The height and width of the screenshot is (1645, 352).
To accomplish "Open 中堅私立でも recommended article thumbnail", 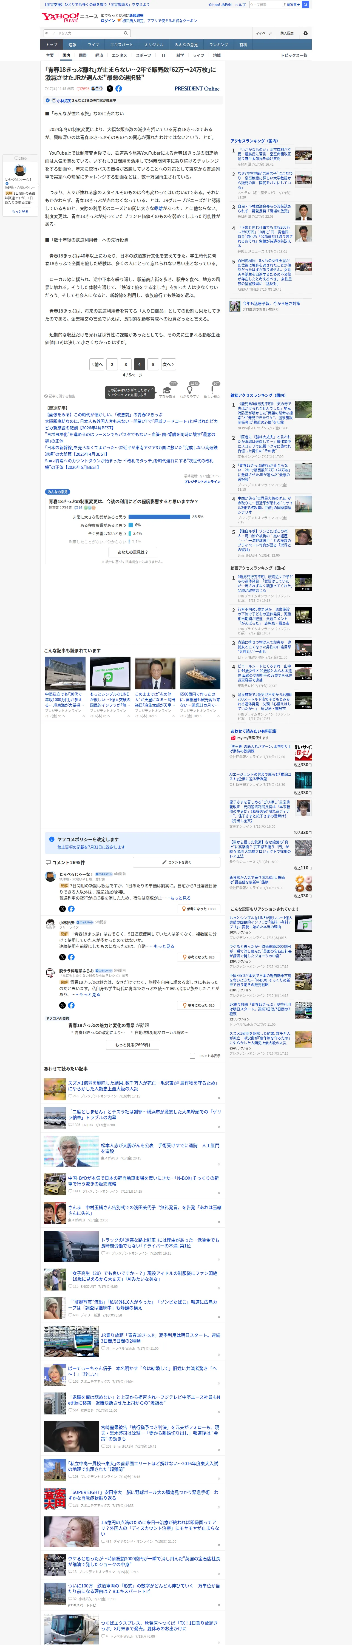I will 65,673.
